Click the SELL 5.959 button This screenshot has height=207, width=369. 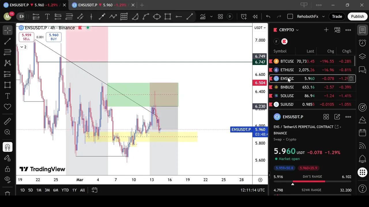26,37
